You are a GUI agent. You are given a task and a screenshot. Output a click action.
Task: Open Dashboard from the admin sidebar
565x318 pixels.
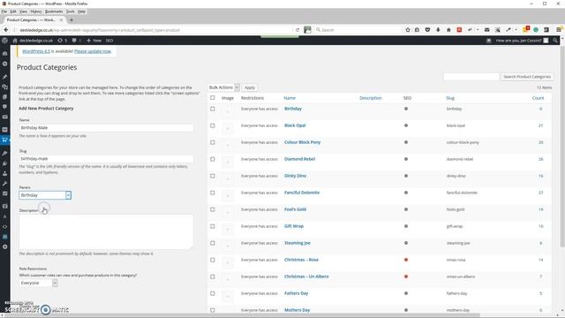click(4, 53)
